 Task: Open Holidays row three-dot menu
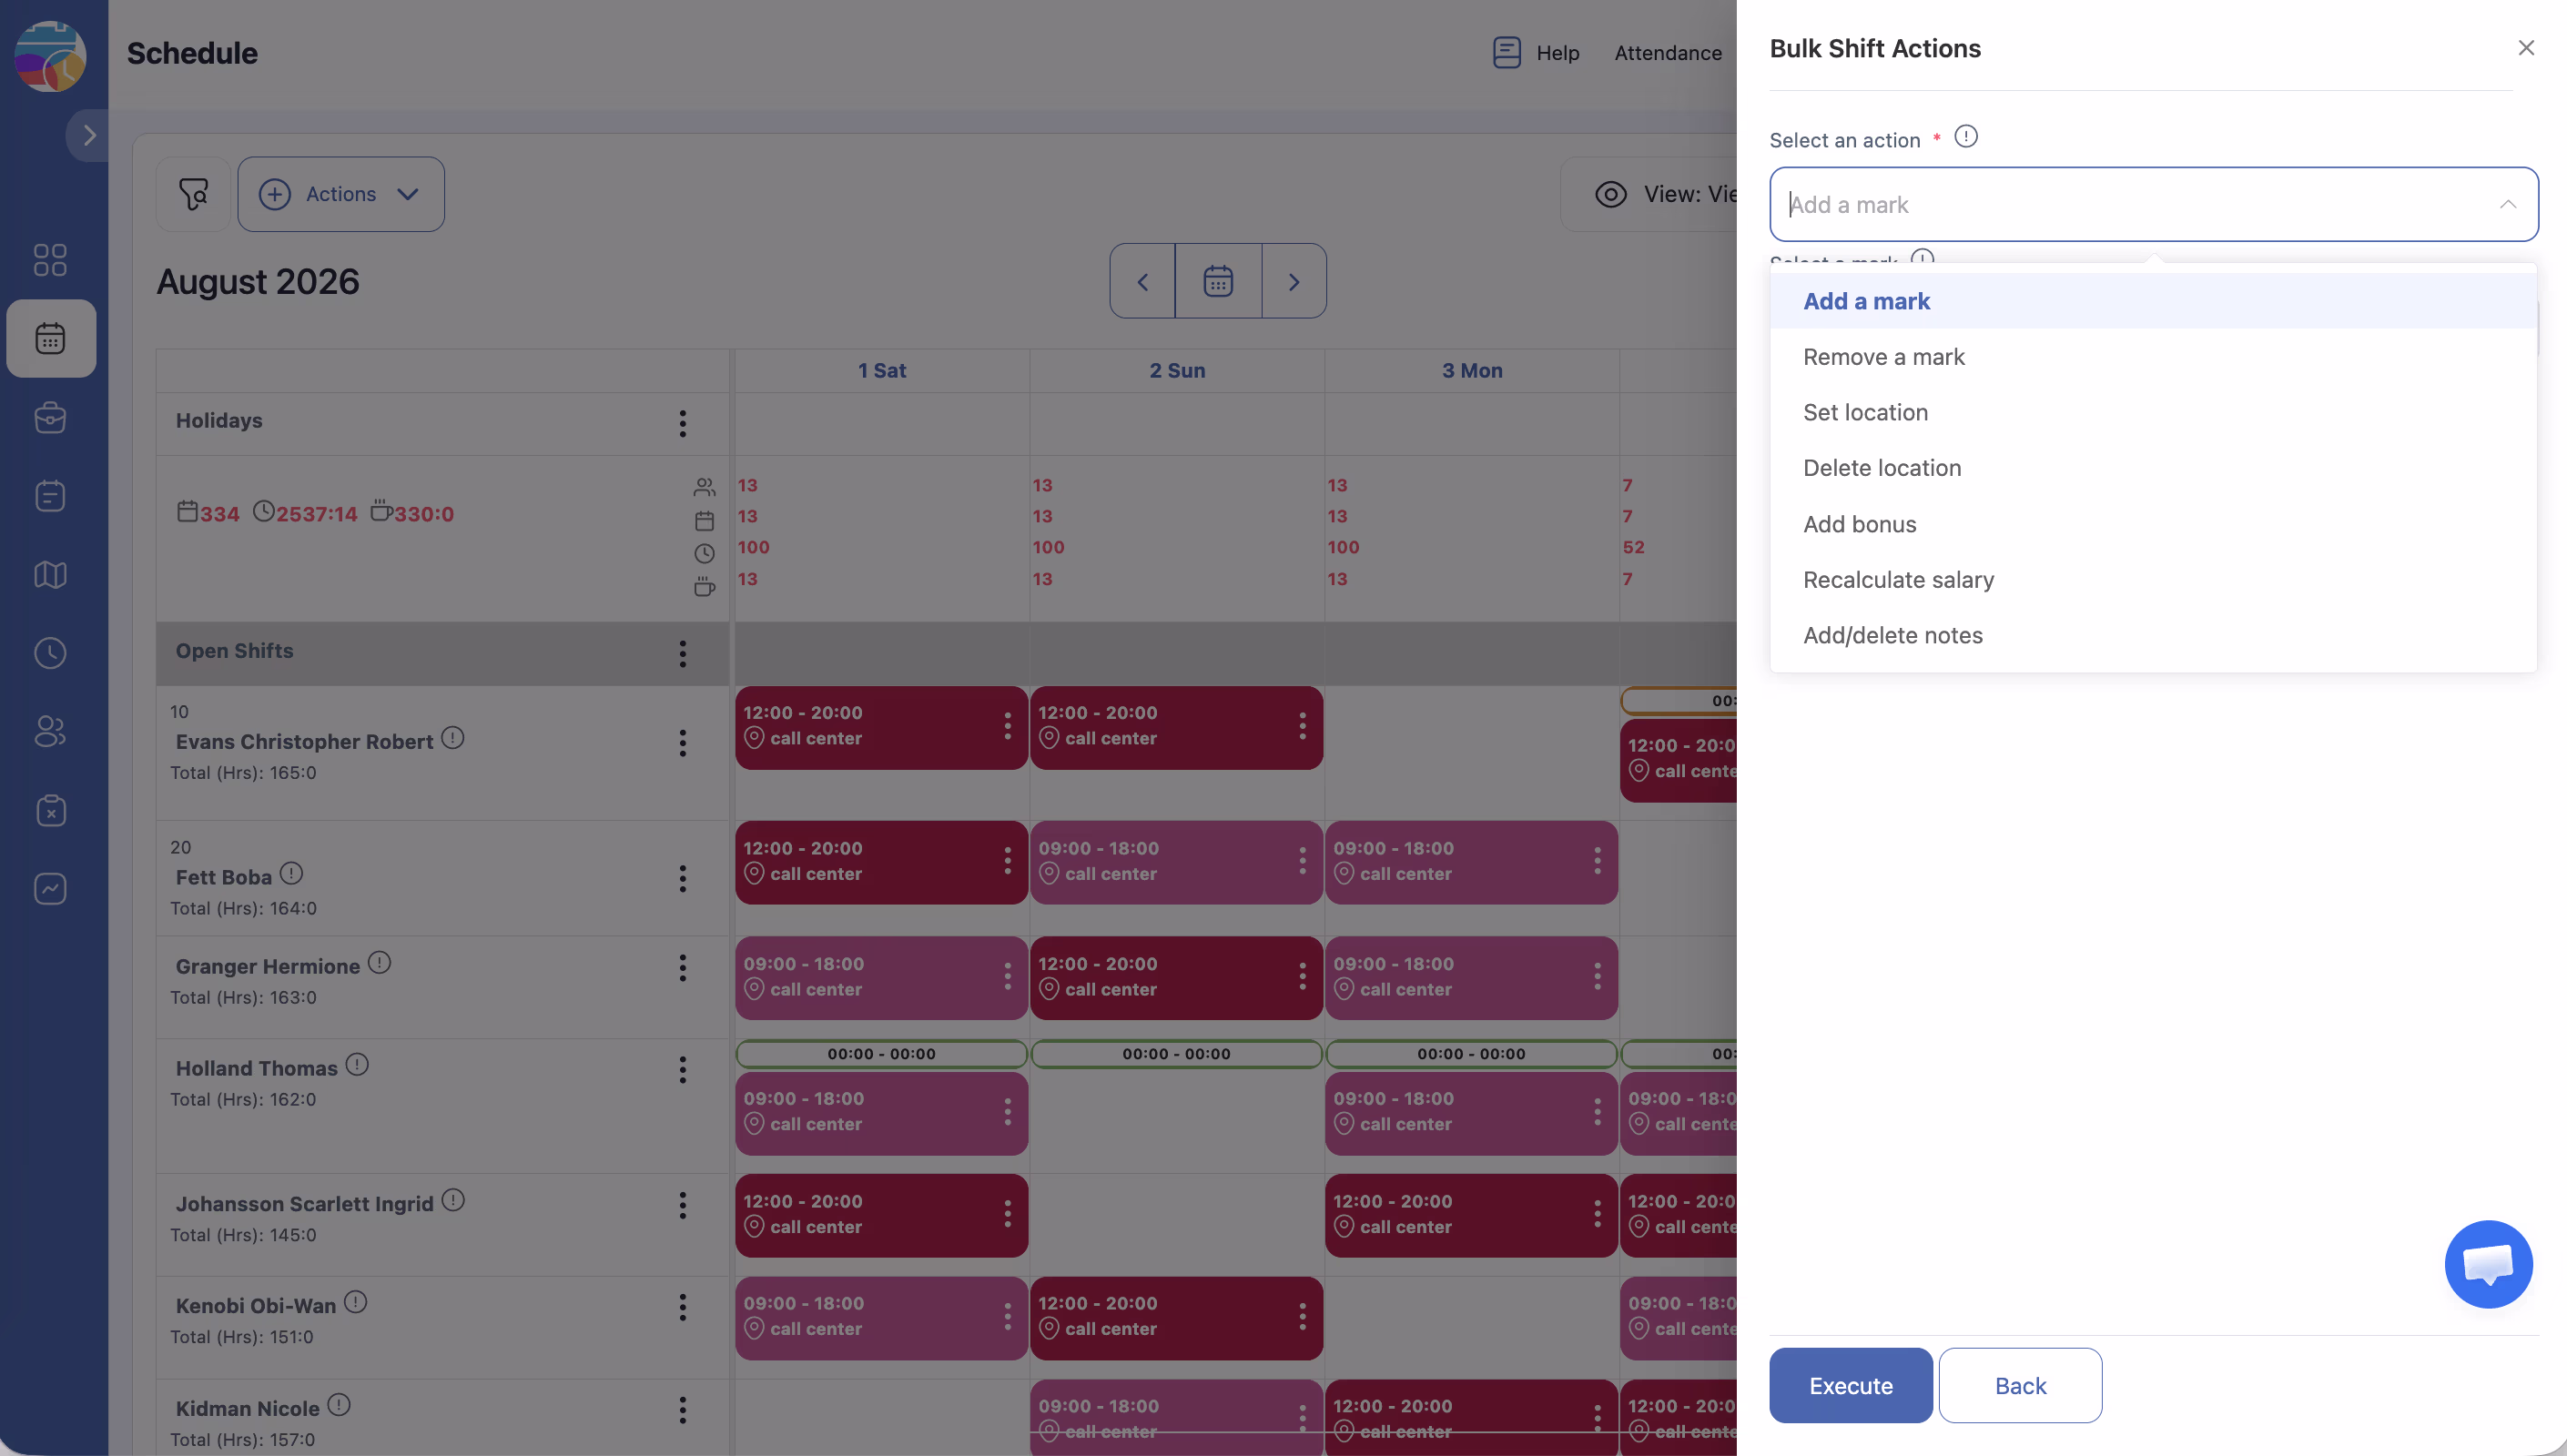click(683, 423)
